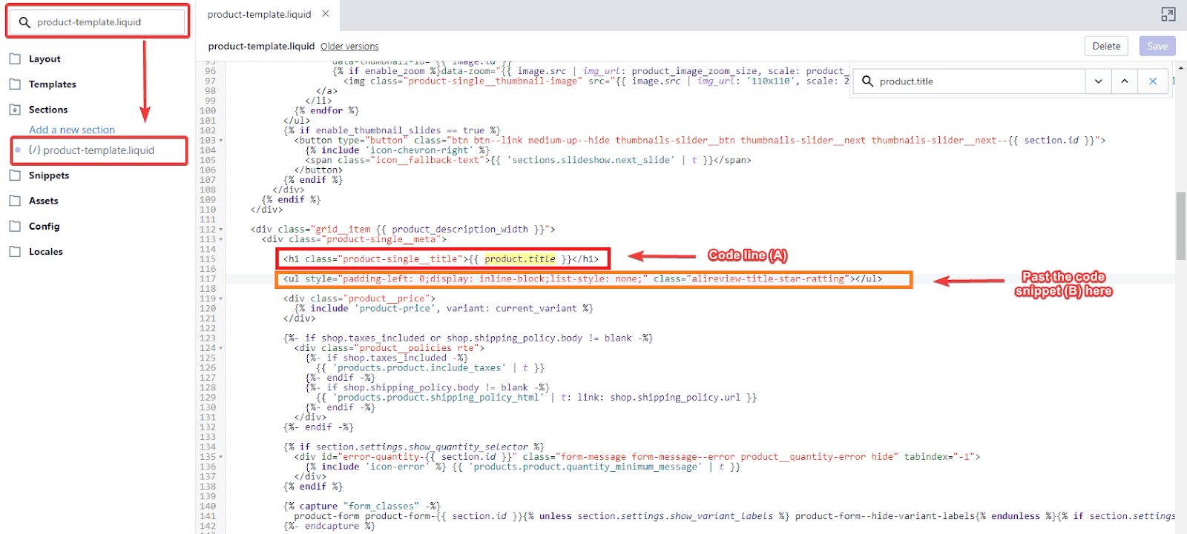Click the Delete button
Viewport: 1187px width, 534px height.
point(1106,46)
